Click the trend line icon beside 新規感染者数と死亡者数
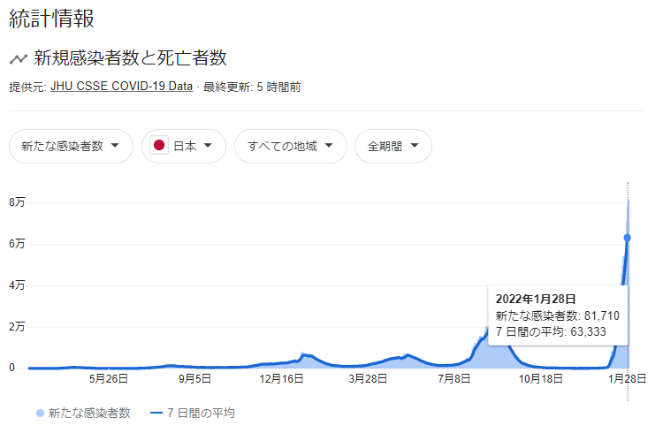663x433 pixels. point(18,59)
